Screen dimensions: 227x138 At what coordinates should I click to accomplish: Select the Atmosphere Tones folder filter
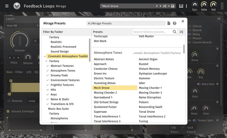[63, 71]
